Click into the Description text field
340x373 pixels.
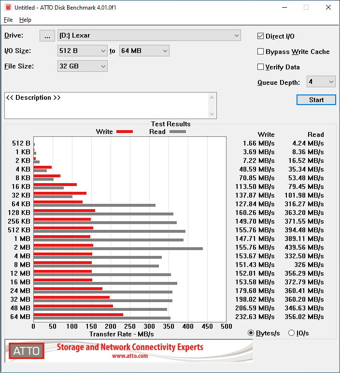106,106
